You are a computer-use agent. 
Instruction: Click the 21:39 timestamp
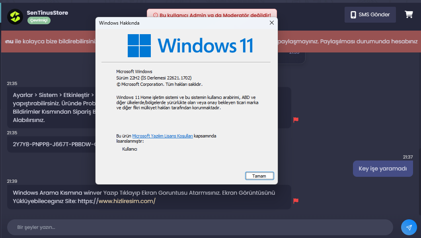(x=12, y=181)
